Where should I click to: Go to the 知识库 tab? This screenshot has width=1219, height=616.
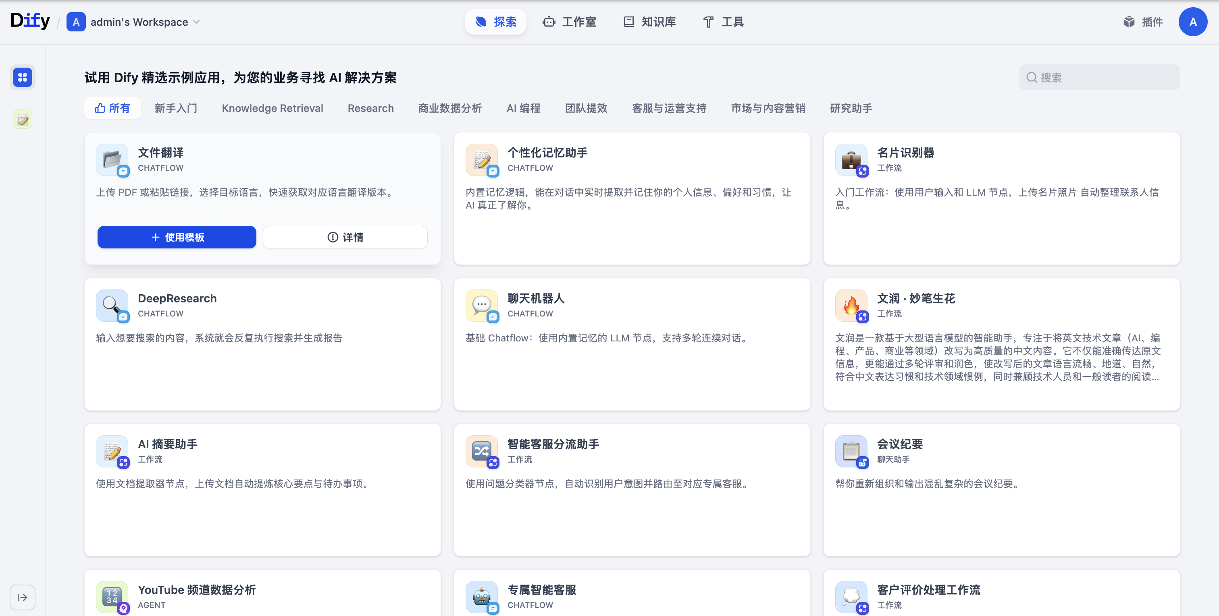(649, 22)
